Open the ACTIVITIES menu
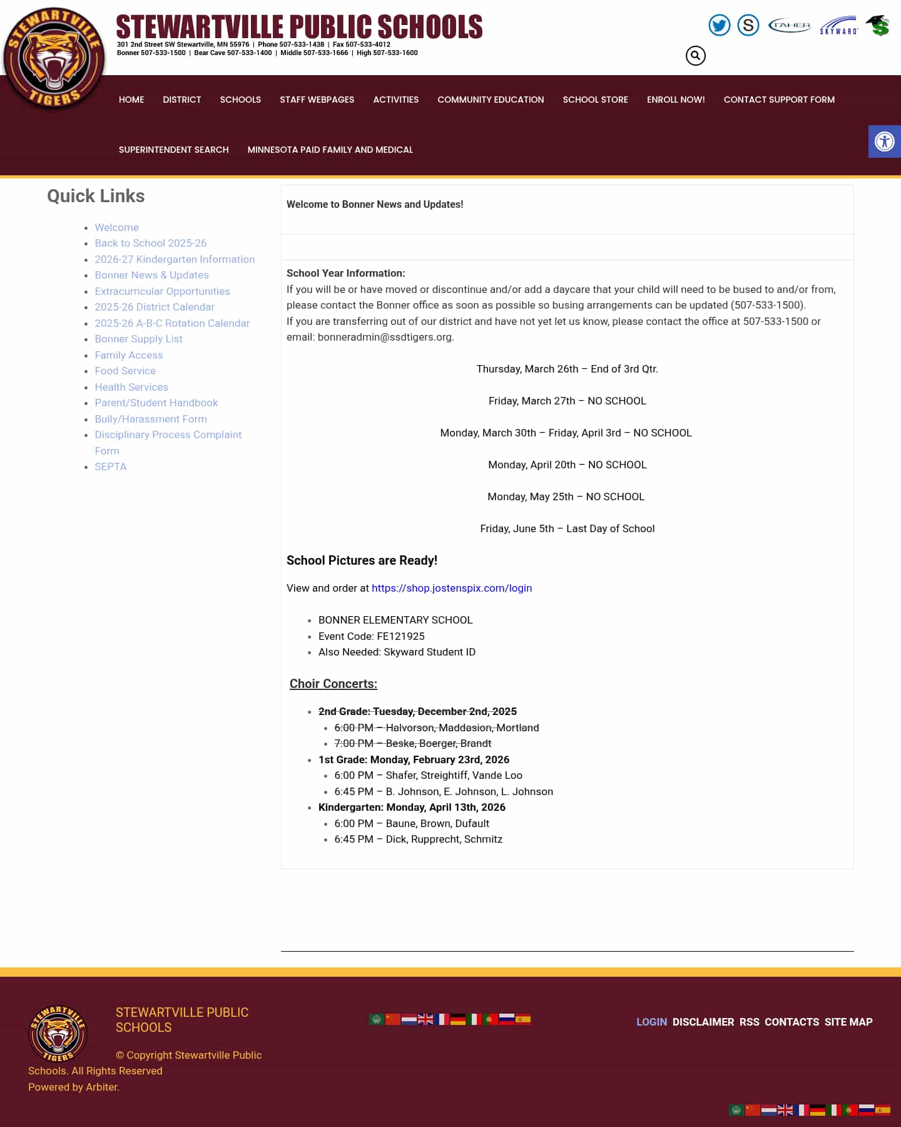Viewport: 901px width, 1127px height. (x=396, y=100)
